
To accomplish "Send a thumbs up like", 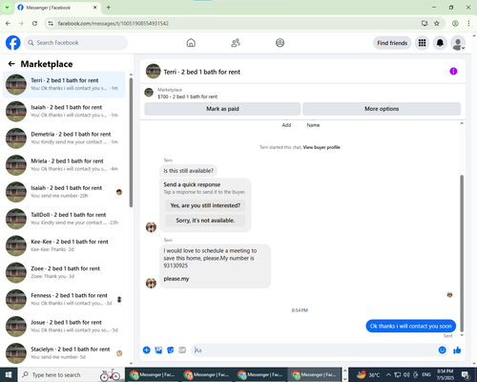I will tap(457, 350).
